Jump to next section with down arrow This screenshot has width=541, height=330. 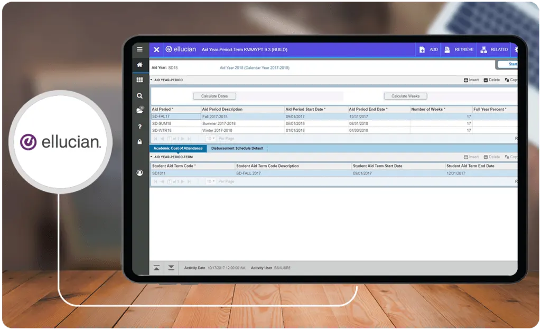pyautogui.click(x=171, y=268)
